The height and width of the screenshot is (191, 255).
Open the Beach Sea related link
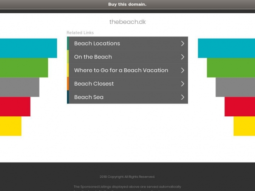127,97
